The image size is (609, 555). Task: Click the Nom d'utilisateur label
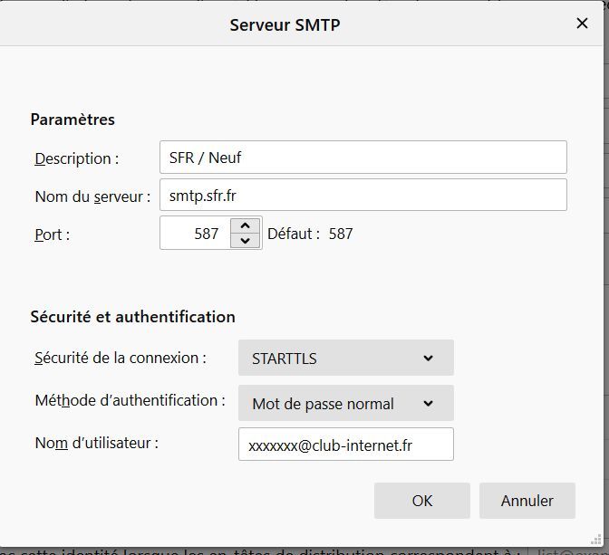tap(96, 443)
